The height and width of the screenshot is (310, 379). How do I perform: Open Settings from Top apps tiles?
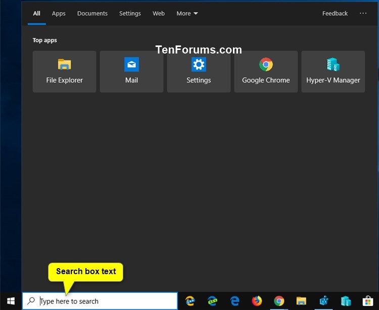[199, 72]
